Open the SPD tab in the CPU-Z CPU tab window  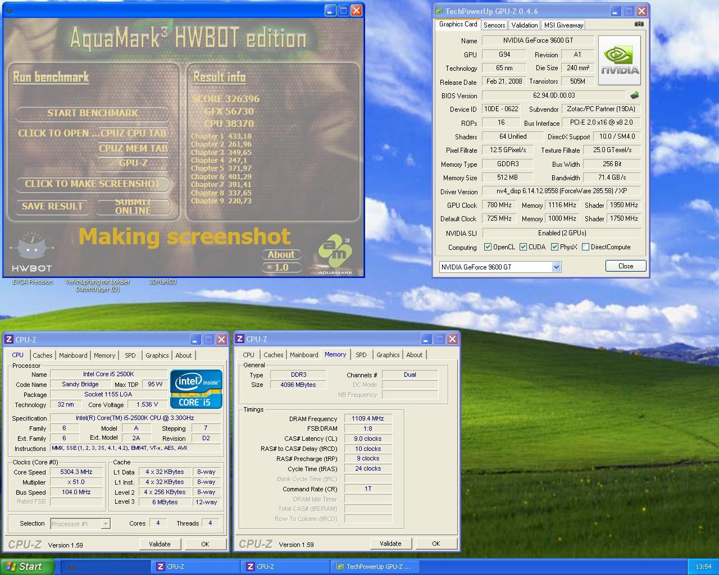(x=130, y=355)
